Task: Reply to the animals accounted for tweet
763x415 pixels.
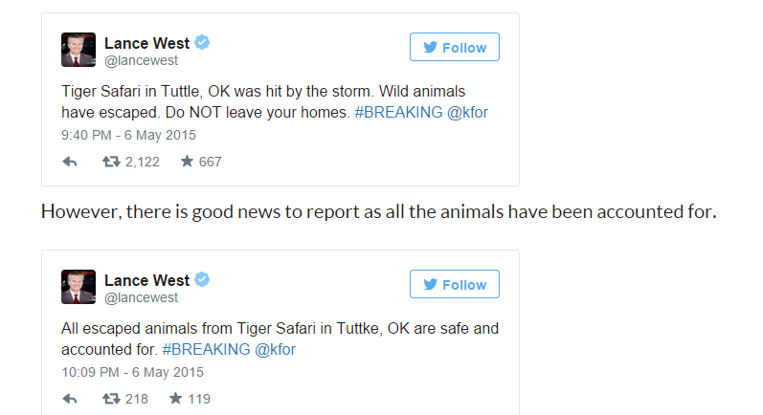Action: click(x=69, y=399)
